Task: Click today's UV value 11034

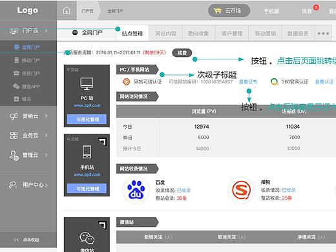Action: (293, 127)
